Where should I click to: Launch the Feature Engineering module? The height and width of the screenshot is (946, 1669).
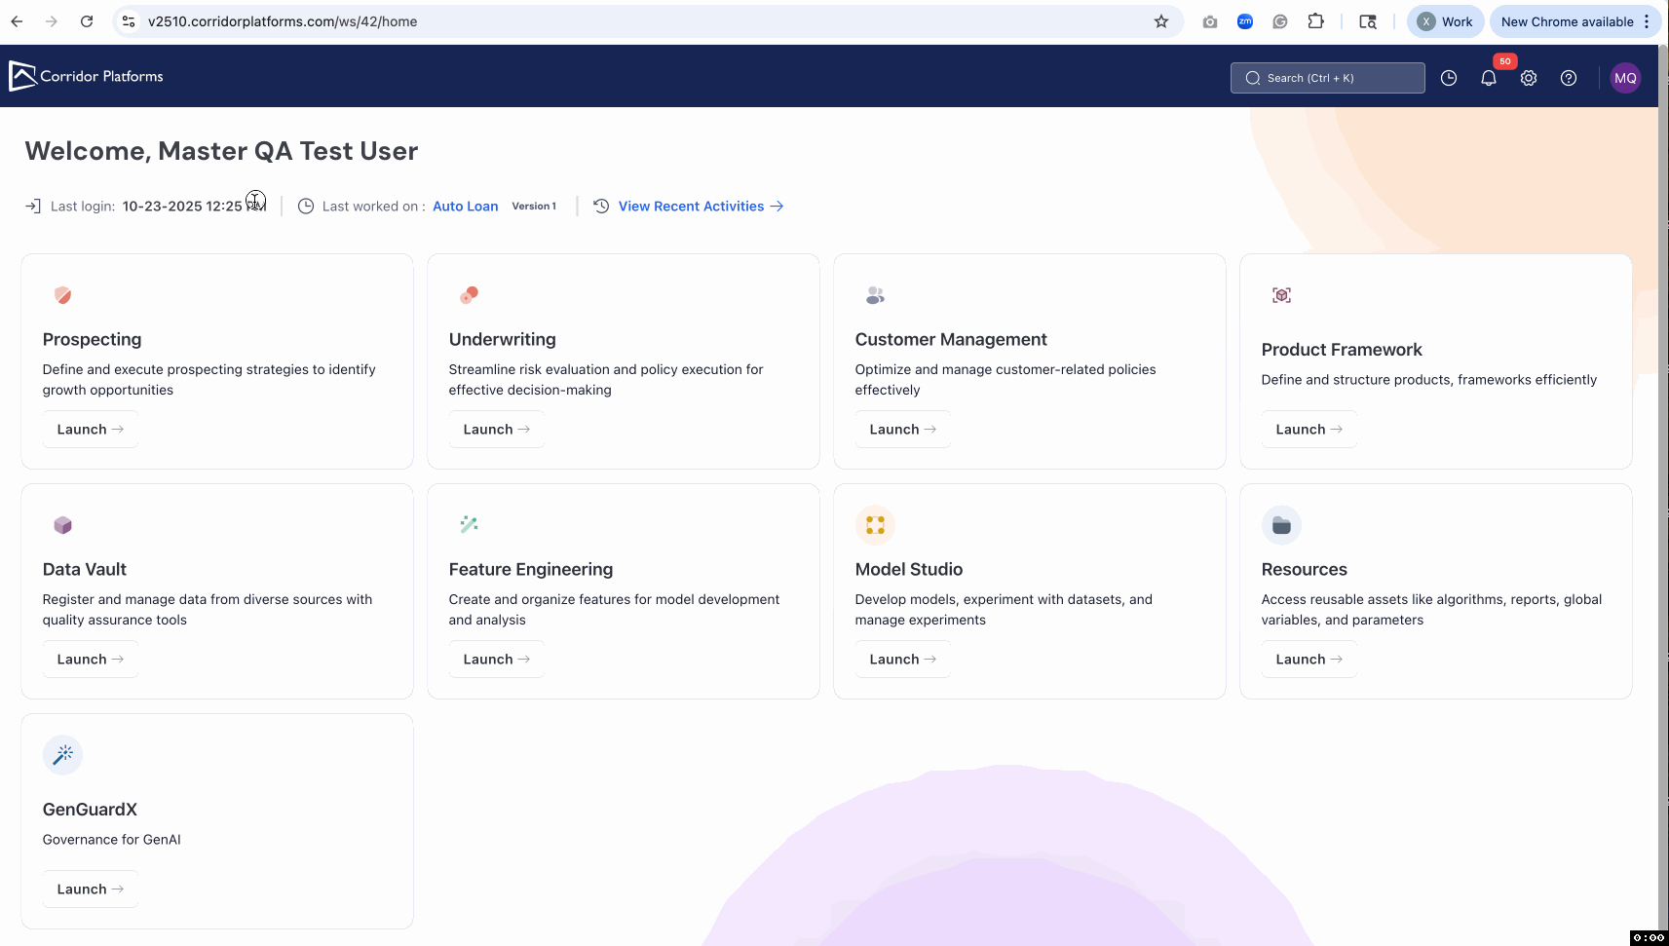(x=496, y=660)
